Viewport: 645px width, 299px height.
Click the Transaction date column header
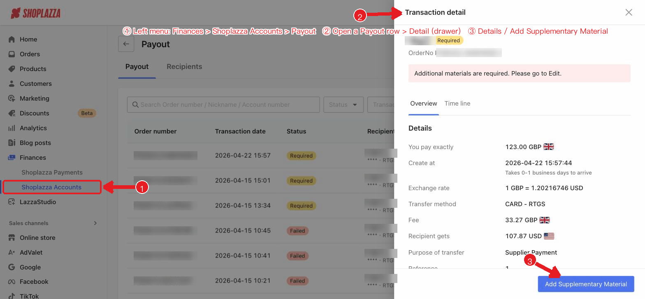[x=240, y=131]
